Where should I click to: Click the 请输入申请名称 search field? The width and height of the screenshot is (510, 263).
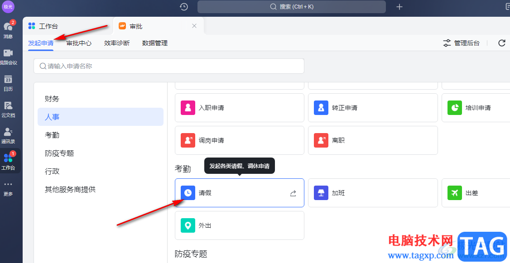(x=169, y=66)
